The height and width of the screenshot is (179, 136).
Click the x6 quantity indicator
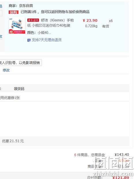[x=111, y=21]
